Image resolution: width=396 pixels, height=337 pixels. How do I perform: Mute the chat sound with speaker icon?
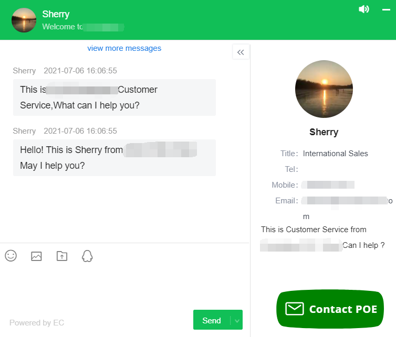pyautogui.click(x=363, y=9)
